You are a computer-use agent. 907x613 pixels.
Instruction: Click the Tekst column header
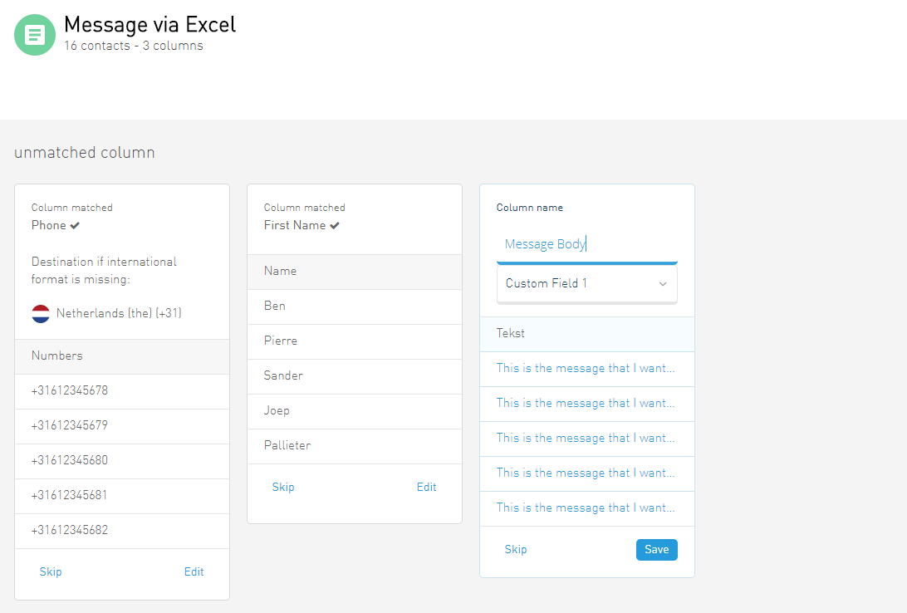(587, 334)
